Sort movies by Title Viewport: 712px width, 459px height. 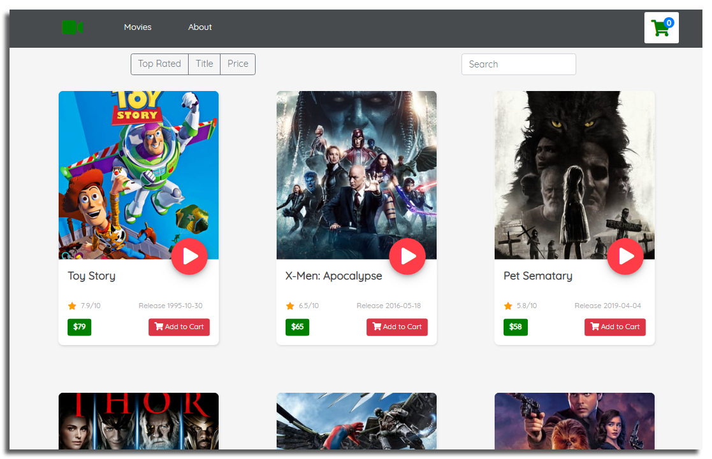205,64
